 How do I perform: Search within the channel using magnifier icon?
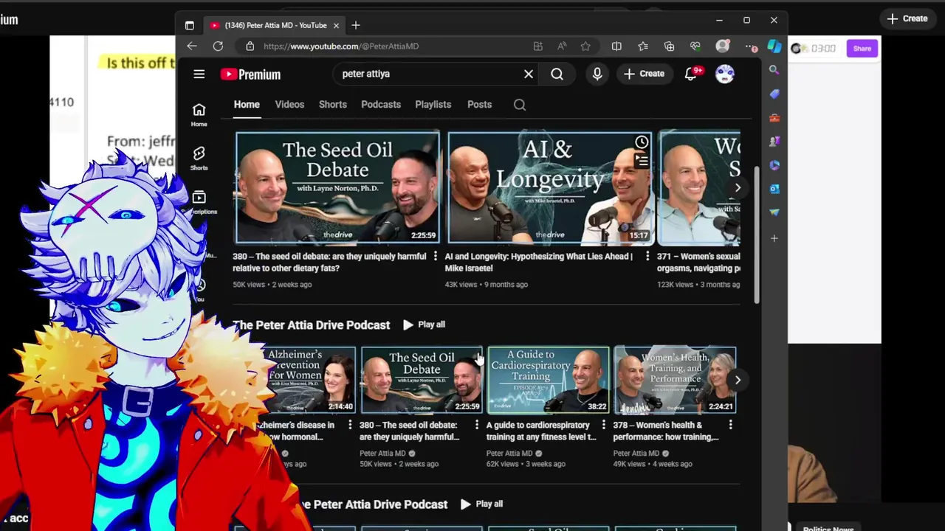click(520, 105)
